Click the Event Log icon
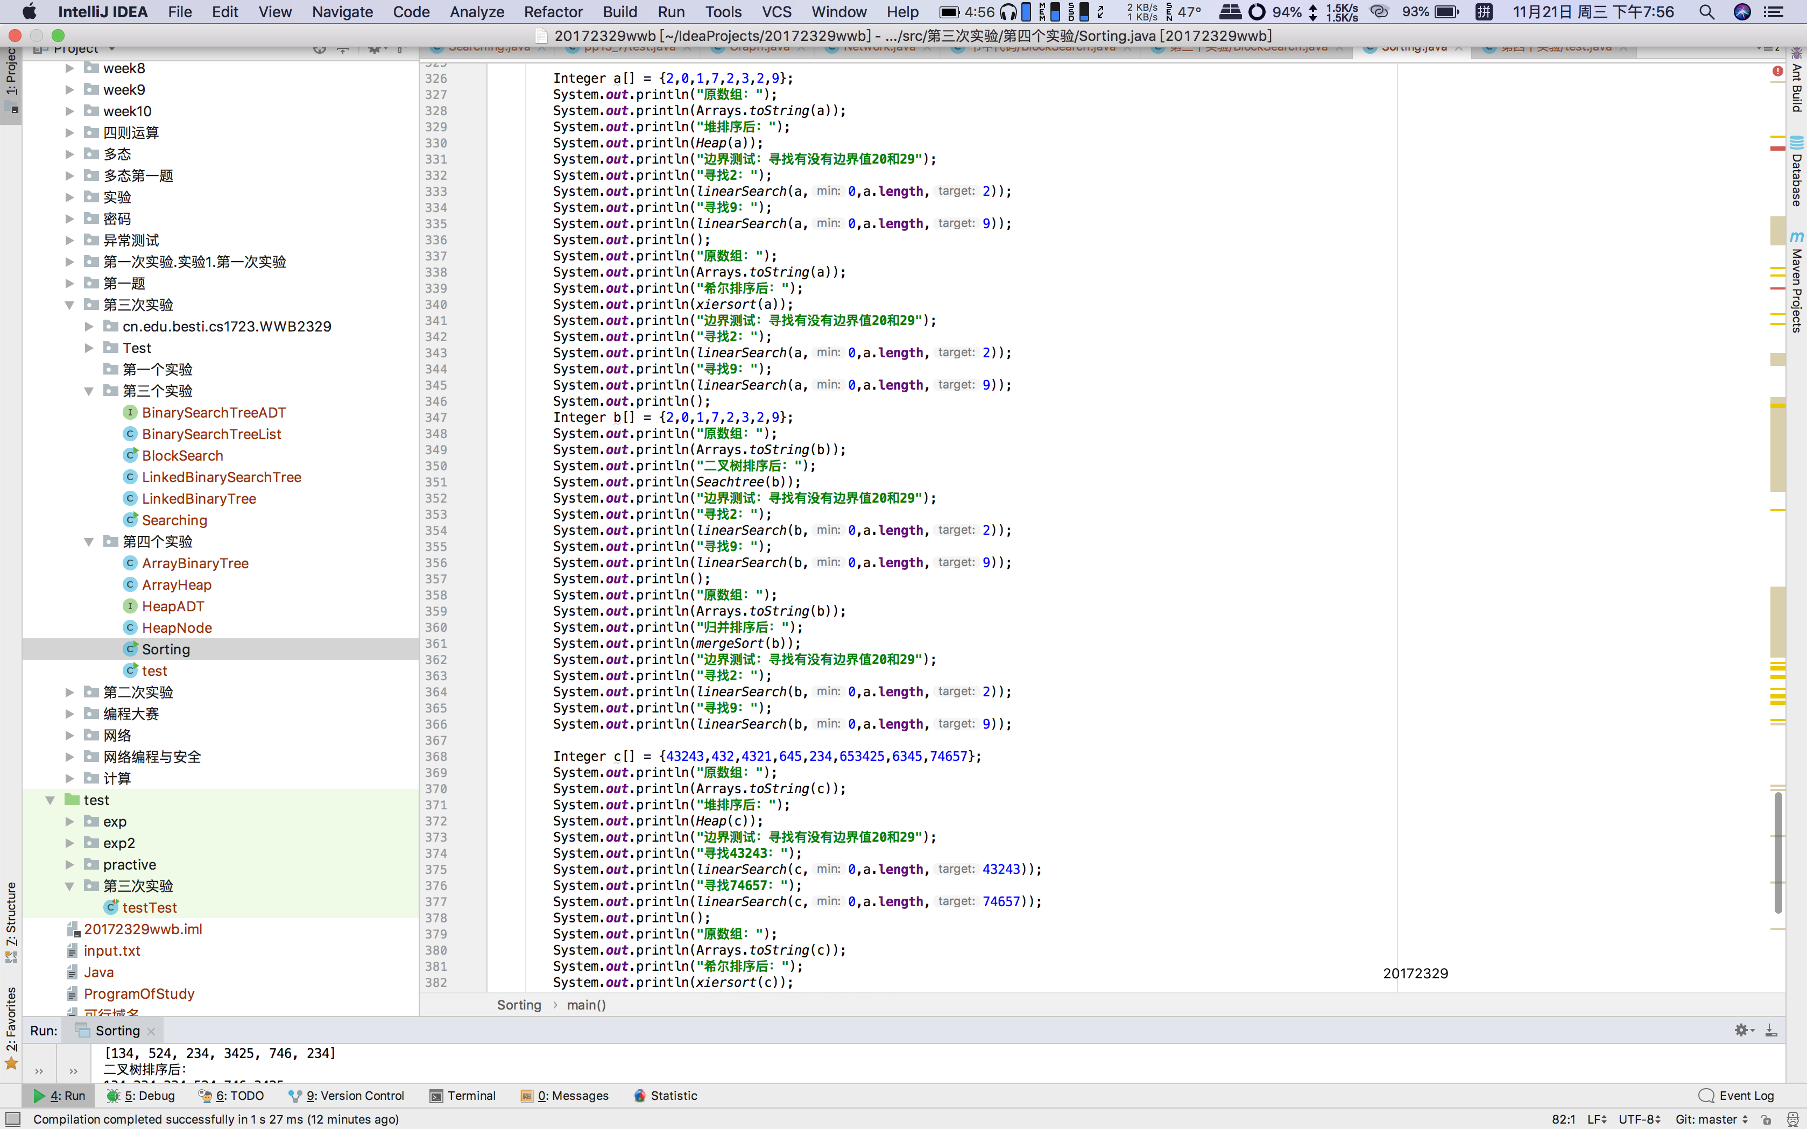The width and height of the screenshot is (1807, 1129). [1706, 1096]
